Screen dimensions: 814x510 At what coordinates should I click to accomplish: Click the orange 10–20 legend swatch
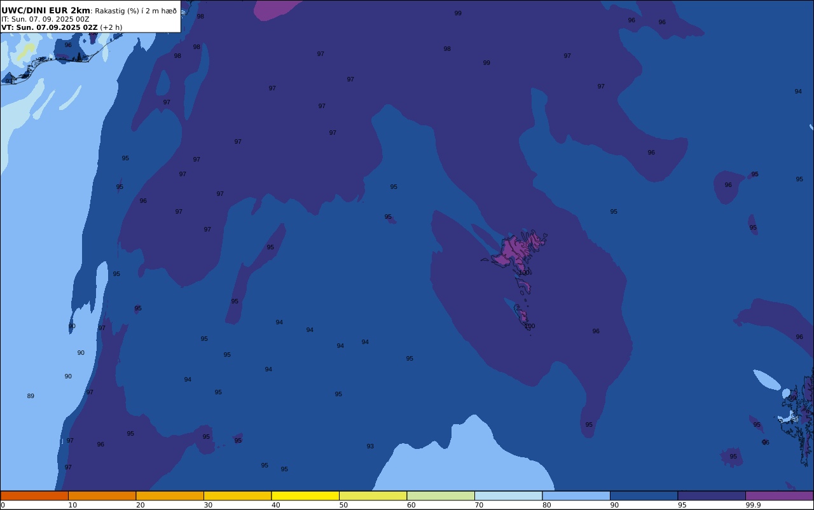tap(102, 495)
